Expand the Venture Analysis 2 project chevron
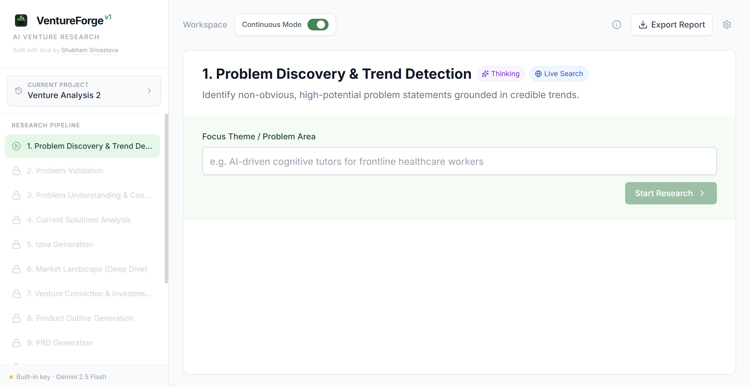750x387 pixels. click(149, 91)
